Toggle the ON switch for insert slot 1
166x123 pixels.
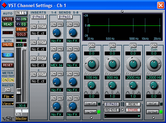[x=33, y=27]
